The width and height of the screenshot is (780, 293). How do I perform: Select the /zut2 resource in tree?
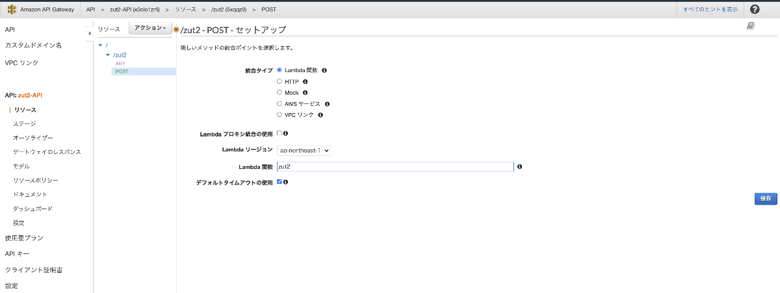pyautogui.click(x=120, y=55)
